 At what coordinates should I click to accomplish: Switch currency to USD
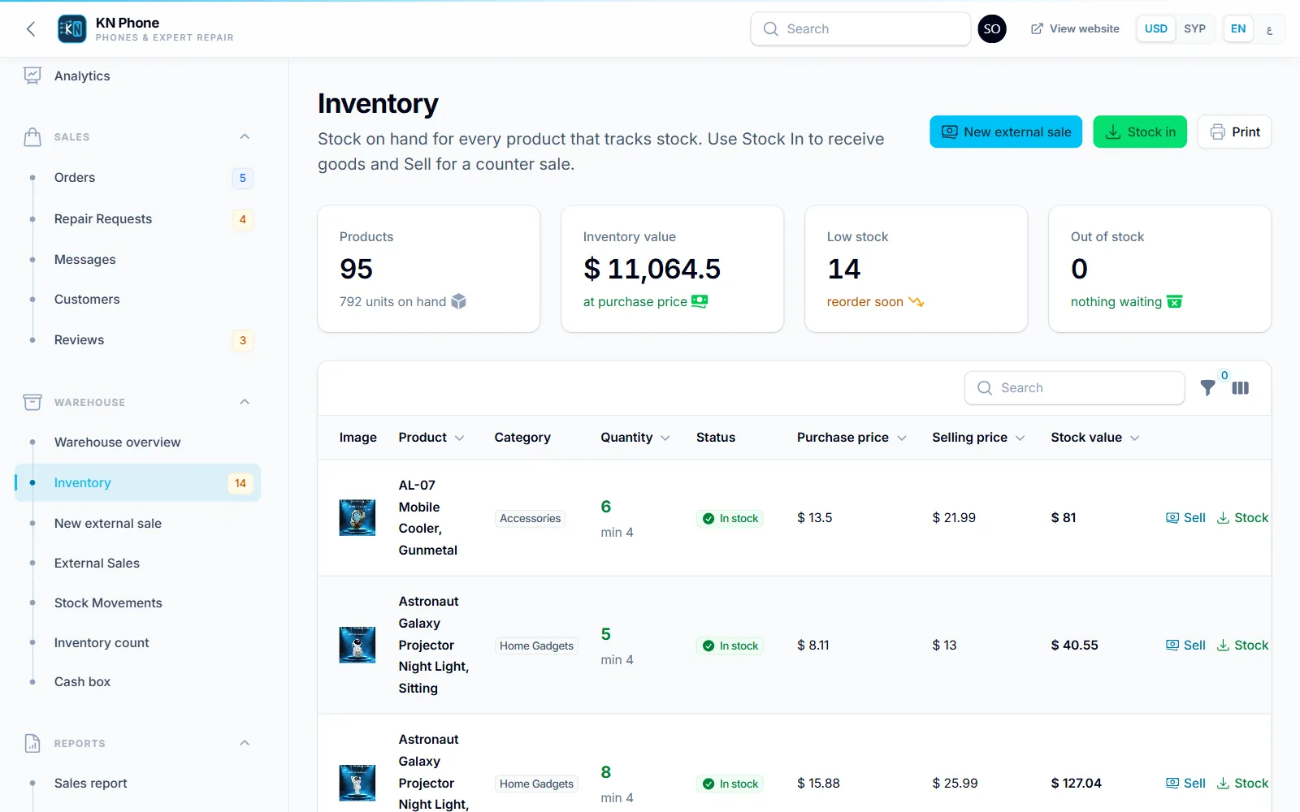pos(1155,29)
